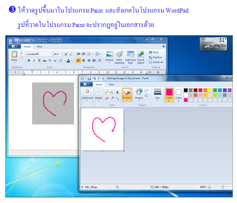Click zoom out minus button in Paint
This screenshot has height=203, width=237.
pos(210,187)
